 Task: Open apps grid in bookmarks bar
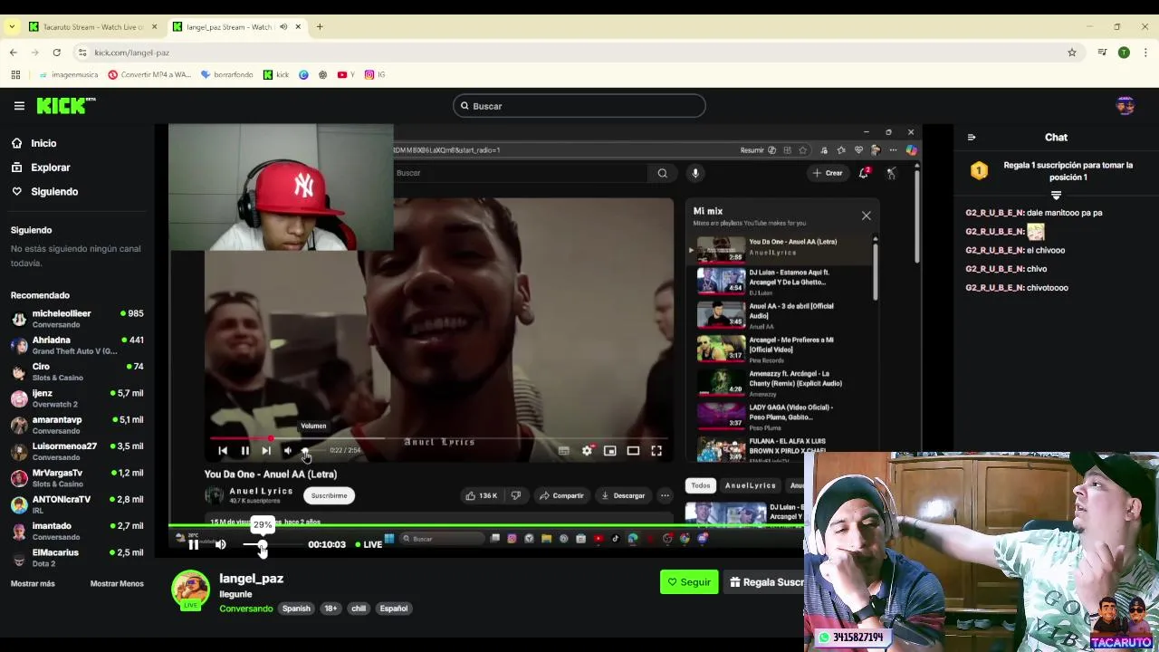(x=14, y=74)
